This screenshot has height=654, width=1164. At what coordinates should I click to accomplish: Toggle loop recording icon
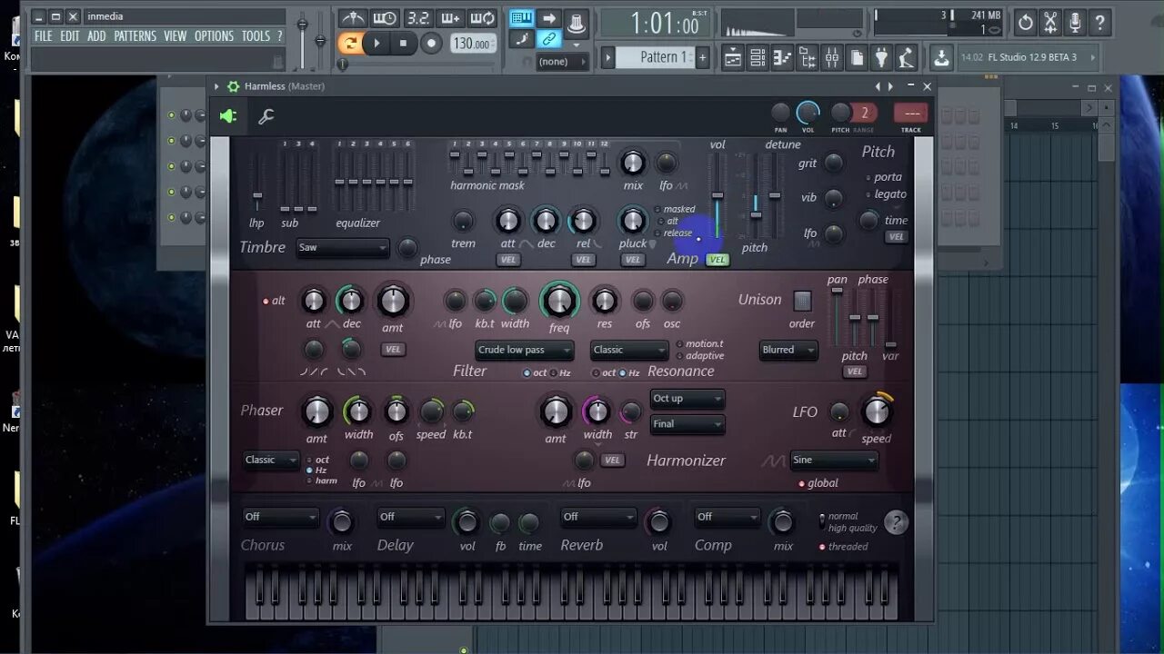pos(482,18)
